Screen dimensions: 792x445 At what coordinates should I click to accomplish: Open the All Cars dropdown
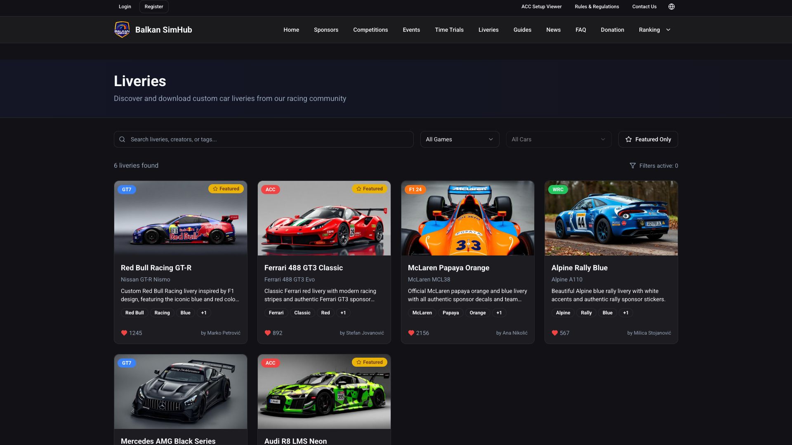[558, 139]
